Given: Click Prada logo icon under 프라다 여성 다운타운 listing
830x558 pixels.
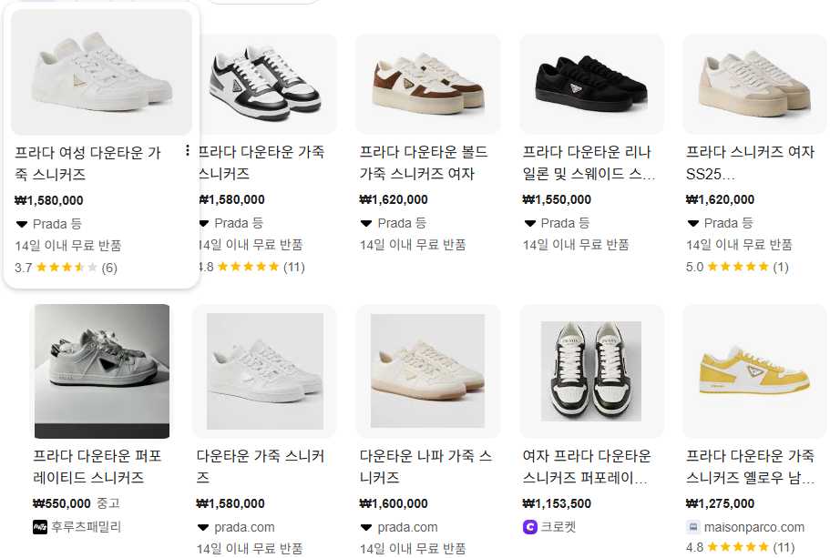Looking at the screenshot, I should (x=22, y=224).
